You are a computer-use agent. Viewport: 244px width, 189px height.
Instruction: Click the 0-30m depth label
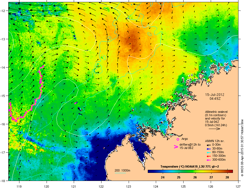coord(216,145)
